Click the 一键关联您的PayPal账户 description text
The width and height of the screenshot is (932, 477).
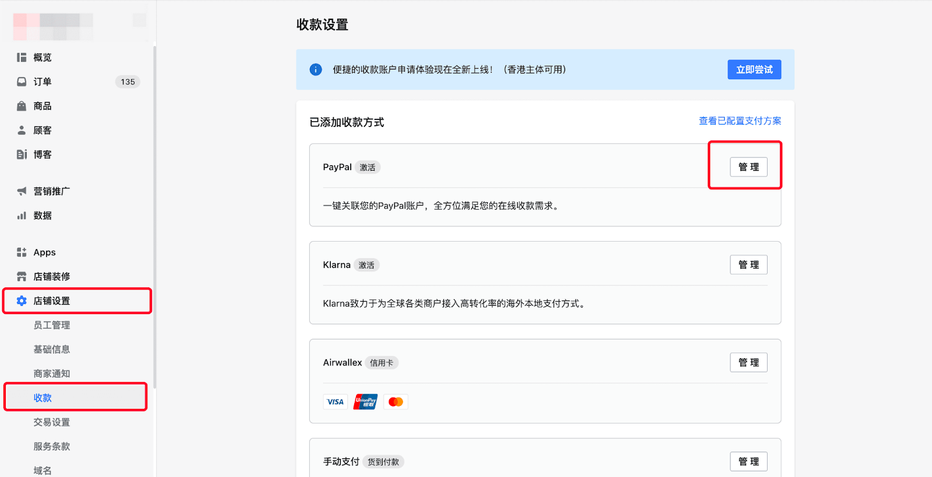tap(443, 206)
